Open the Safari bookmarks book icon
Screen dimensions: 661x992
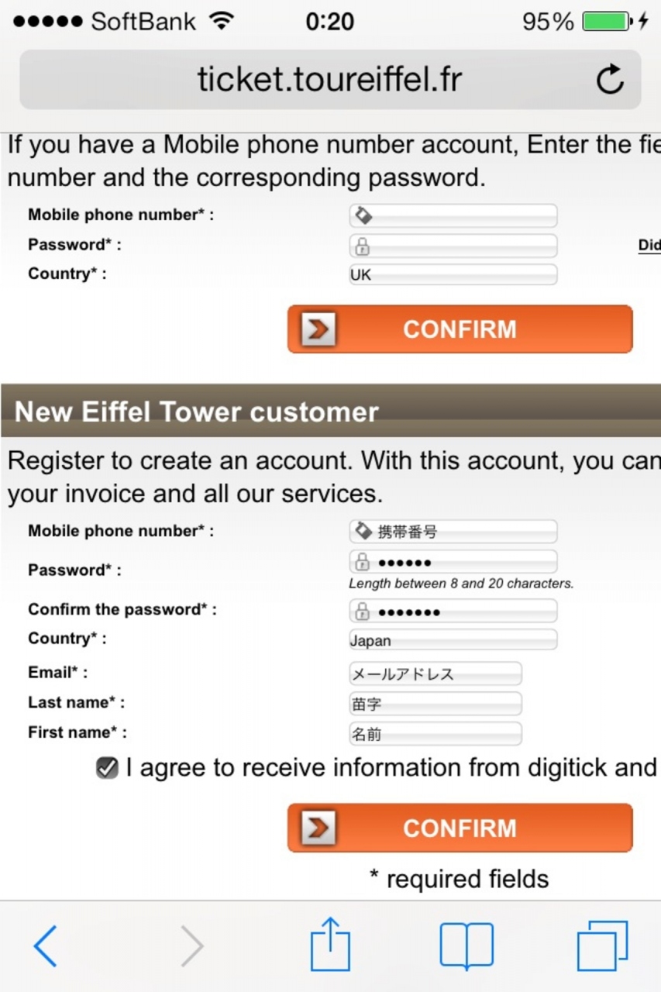click(466, 945)
